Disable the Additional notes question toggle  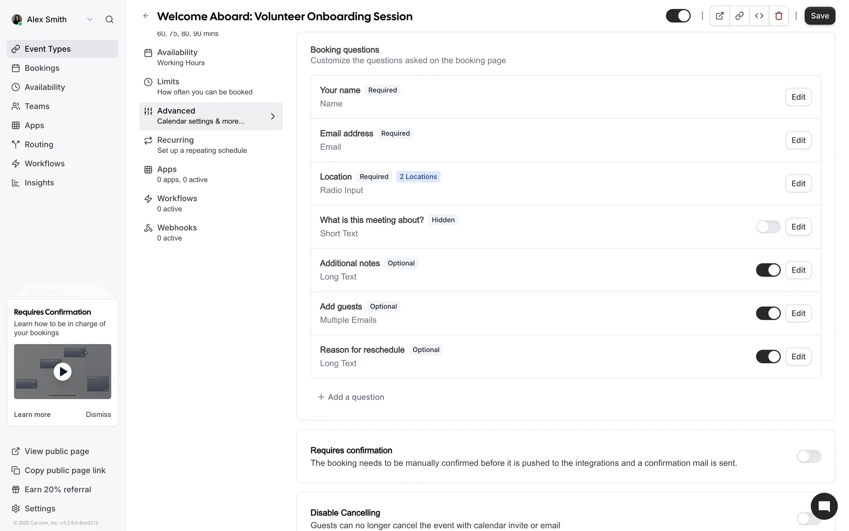pos(768,270)
